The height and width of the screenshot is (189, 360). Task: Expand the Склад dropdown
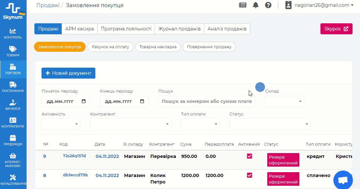[x=284, y=101]
